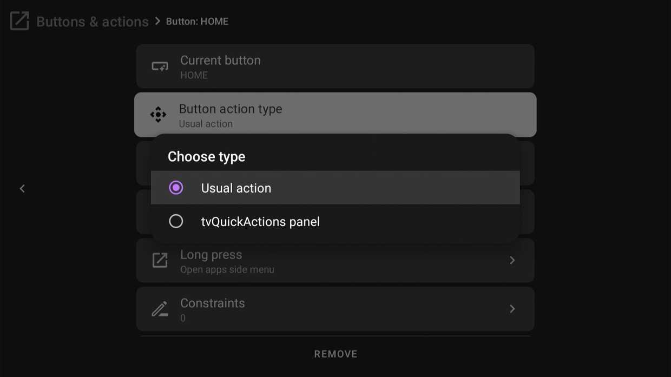The height and width of the screenshot is (377, 671).
Task: Click the highlighted Usual action row in the dialog
Action: point(335,188)
